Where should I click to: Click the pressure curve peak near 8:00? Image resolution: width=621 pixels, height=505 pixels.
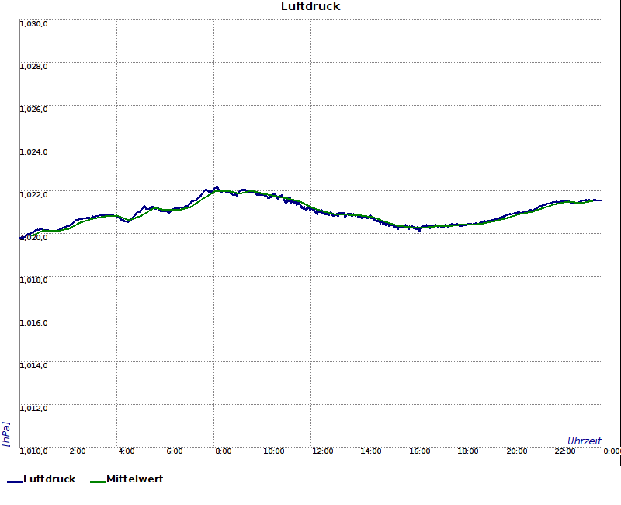pos(217,188)
